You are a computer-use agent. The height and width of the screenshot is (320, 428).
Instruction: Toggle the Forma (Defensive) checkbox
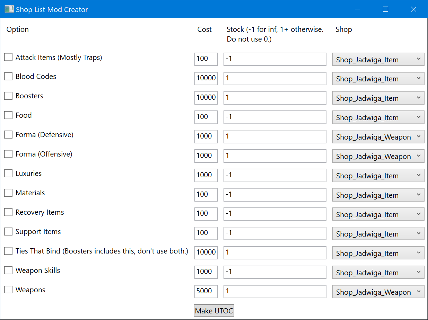(8, 135)
